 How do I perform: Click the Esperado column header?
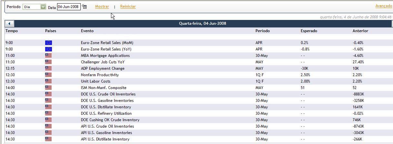309,31
